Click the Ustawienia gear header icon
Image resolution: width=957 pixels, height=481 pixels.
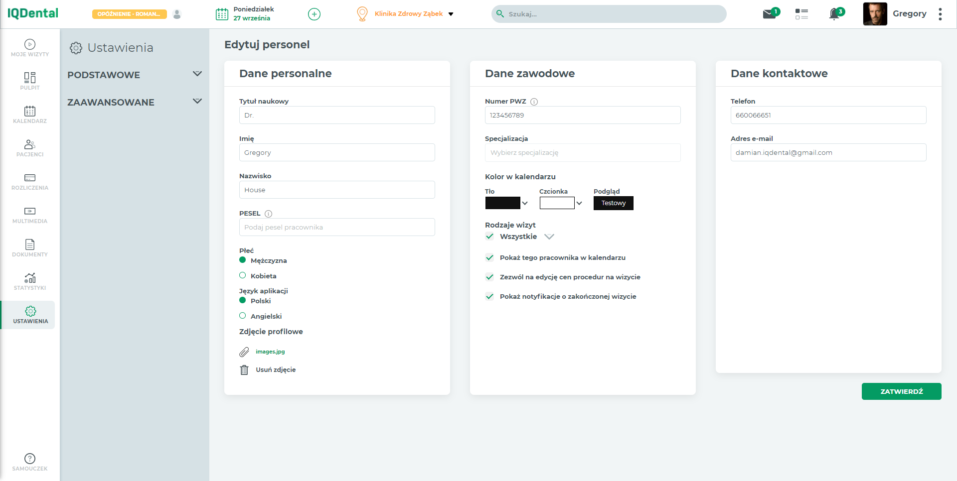pyautogui.click(x=76, y=48)
